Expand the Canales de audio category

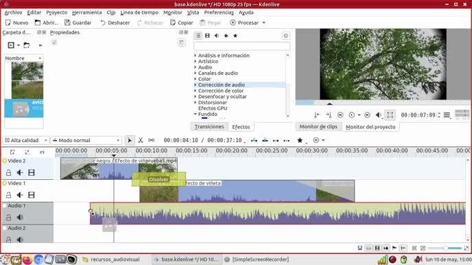[196, 73]
